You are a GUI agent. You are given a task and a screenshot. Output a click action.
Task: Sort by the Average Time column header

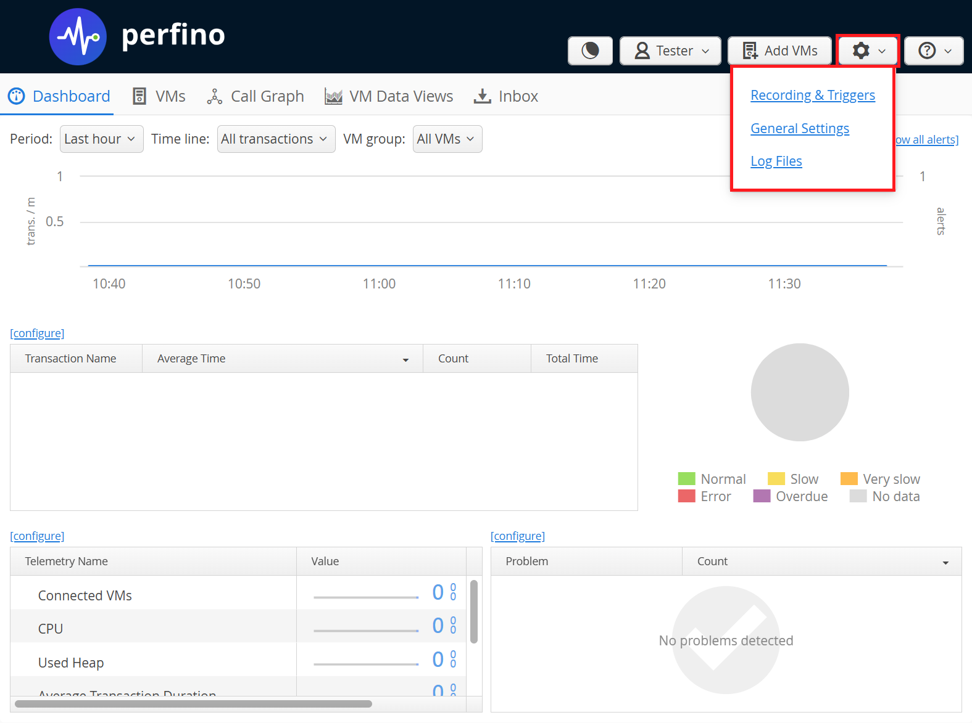tap(282, 359)
